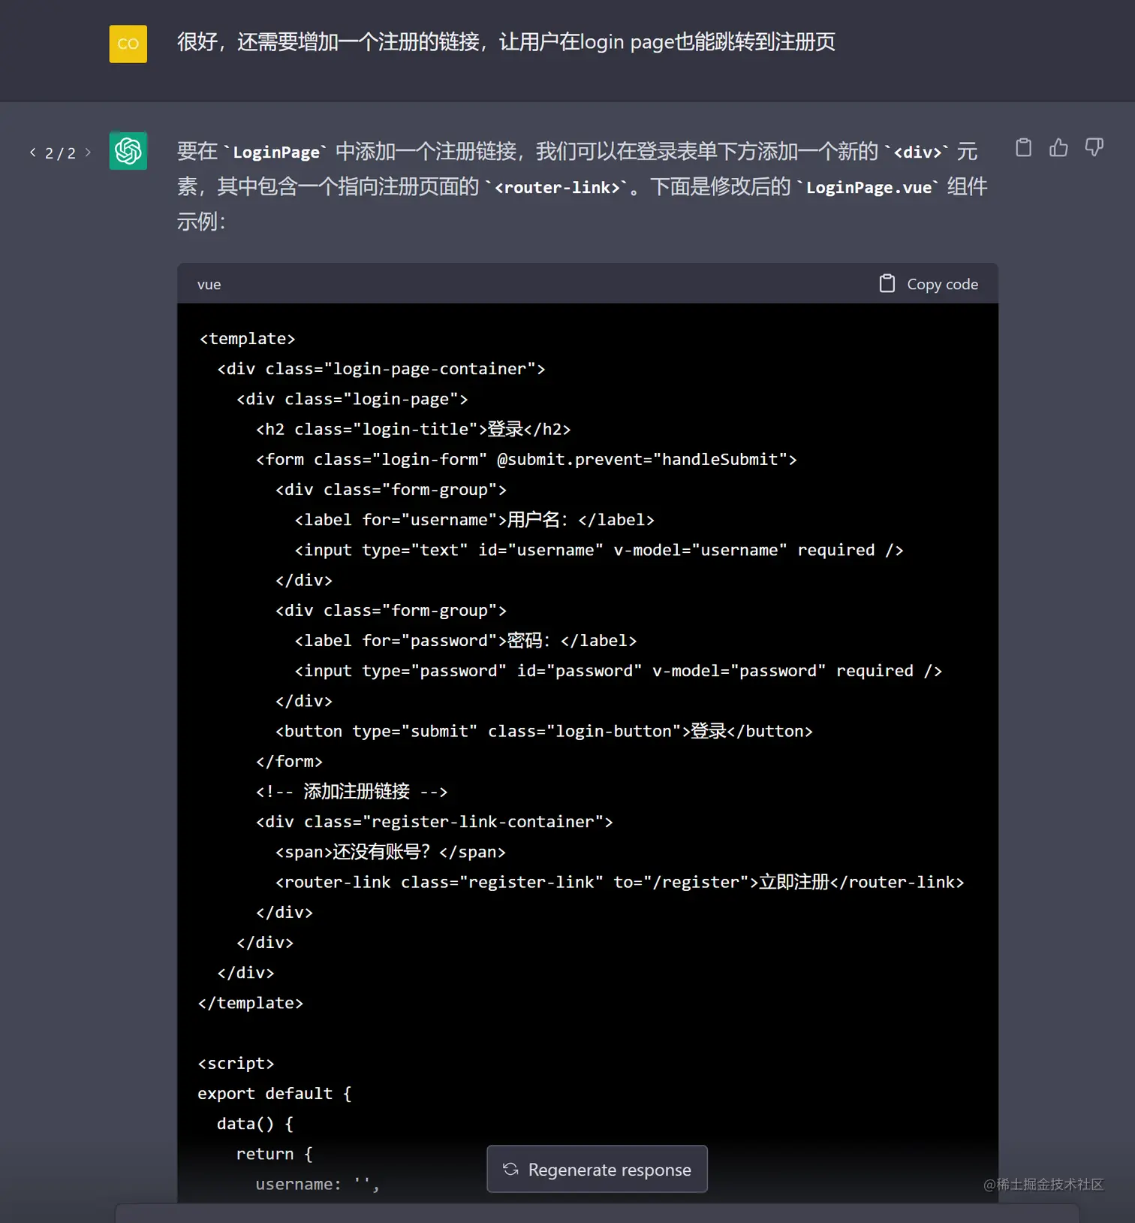Click the input type password line
The image size is (1135, 1223).
click(619, 671)
